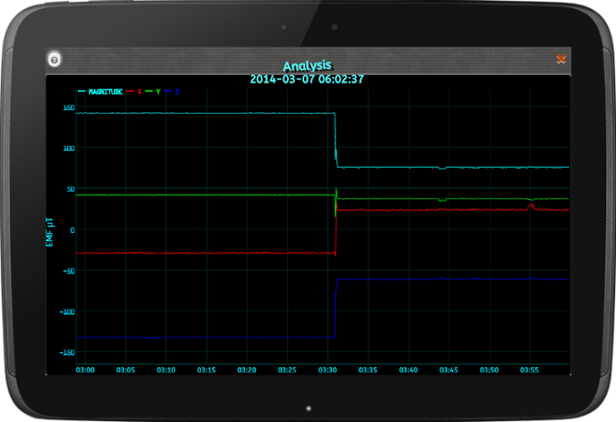616x422 pixels.
Task: Open the help icon in header
Action: click(x=54, y=60)
